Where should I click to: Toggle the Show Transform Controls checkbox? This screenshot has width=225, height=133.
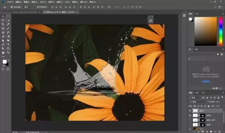35,7
